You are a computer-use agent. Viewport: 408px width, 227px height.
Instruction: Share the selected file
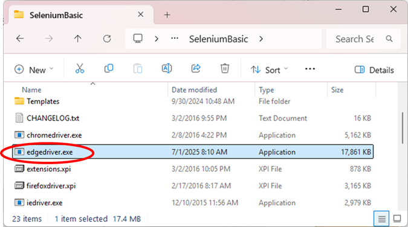(x=196, y=69)
